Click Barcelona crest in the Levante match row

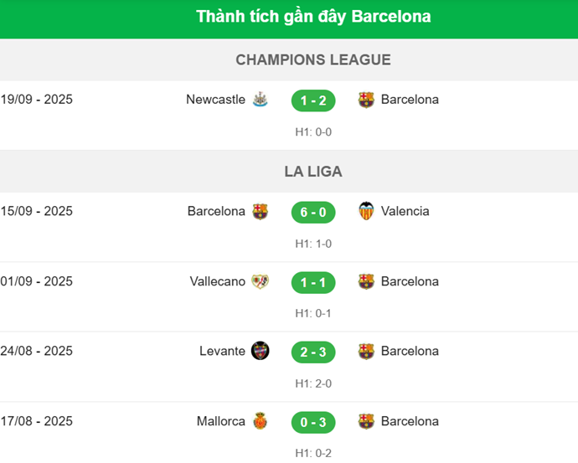(x=366, y=352)
